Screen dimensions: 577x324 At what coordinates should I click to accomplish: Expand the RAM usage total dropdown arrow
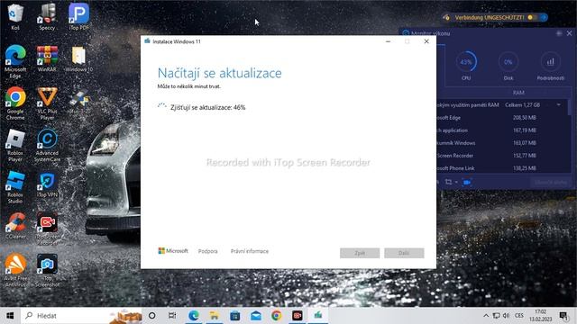(559, 104)
